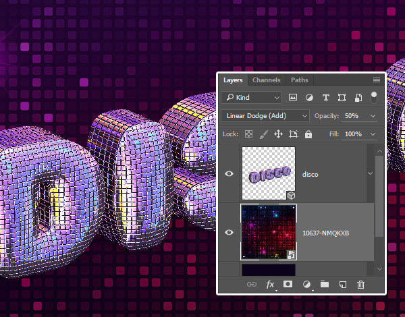This screenshot has width=405, height=317.
Task: Switch to the Paths tab
Action: coord(299,80)
